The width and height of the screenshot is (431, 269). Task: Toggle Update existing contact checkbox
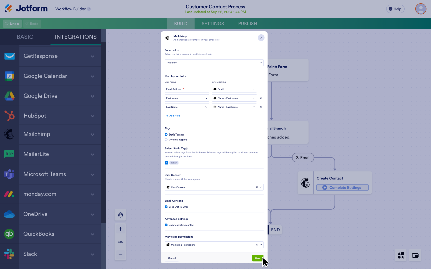point(166,225)
